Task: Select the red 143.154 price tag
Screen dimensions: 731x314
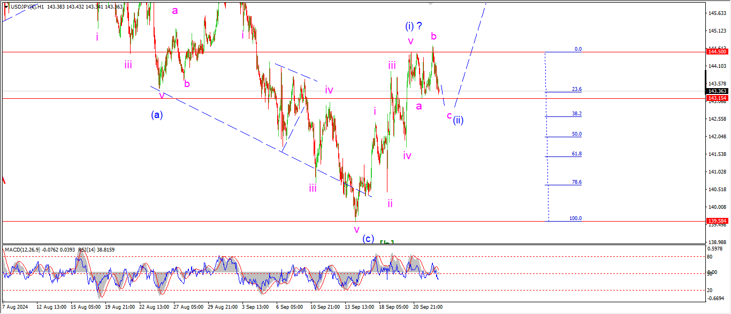Action: pyautogui.click(x=717, y=98)
